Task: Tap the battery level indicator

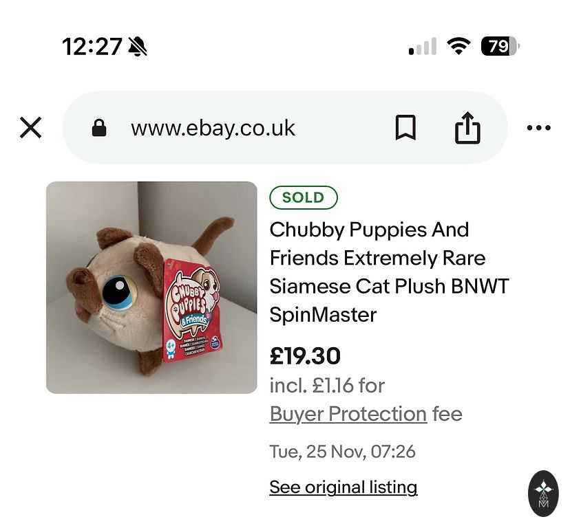Action: pos(500,46)
